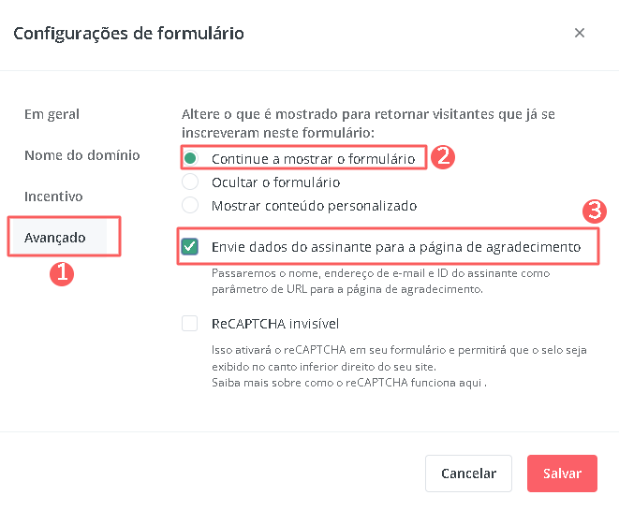
Task: Click the Configurações de formulário title text
Action: point(128,34)
